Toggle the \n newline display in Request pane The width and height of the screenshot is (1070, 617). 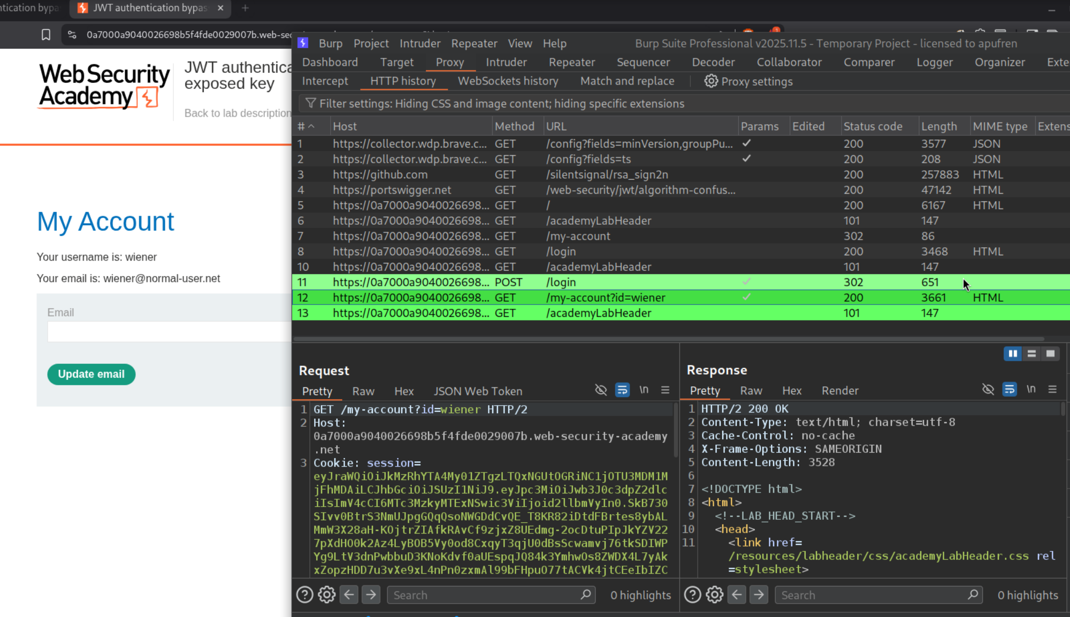tap(644, 390)
